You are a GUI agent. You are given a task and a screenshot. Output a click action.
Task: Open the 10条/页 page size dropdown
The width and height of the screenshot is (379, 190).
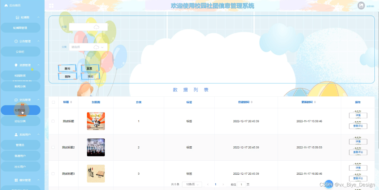192,184
